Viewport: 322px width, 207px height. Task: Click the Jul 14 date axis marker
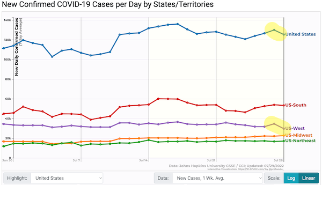point(143,160)
